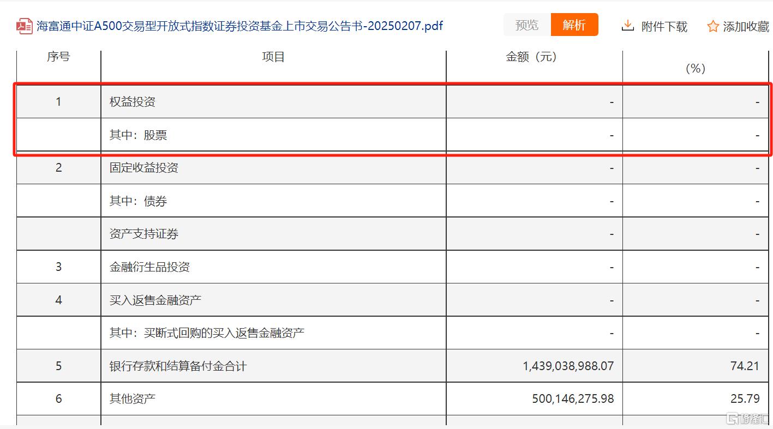773x429 pixels.
Task: Open the 海富通中证A500 PDF file title
Action: pyautogui.click(x=239, y=26)
